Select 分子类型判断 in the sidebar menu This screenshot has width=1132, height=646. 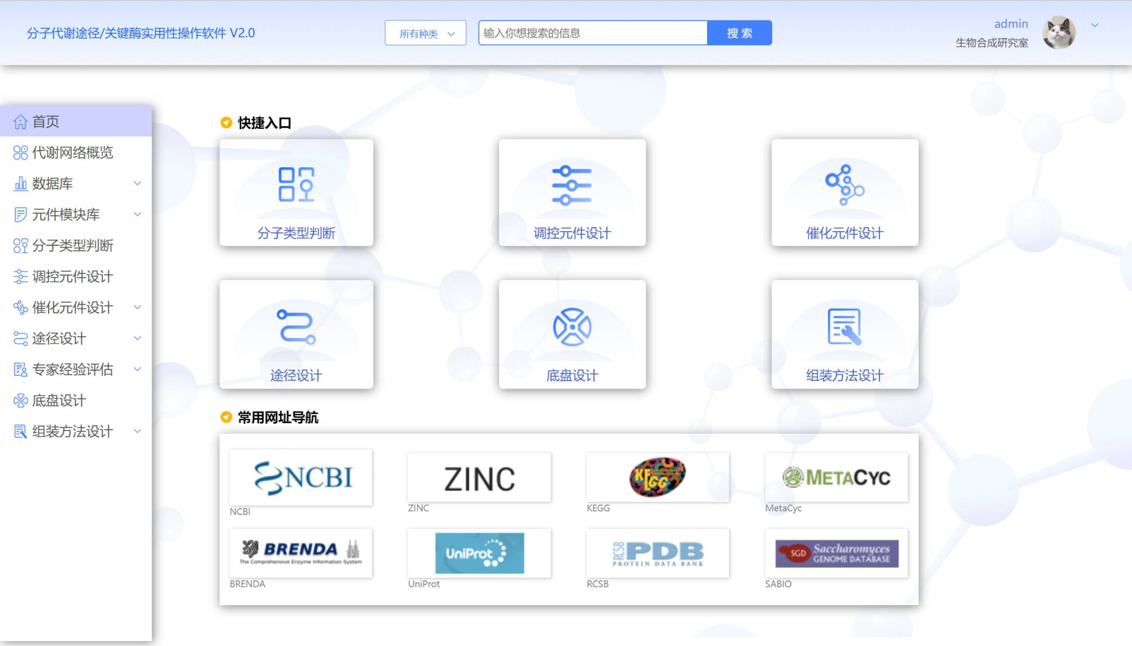(x=72, y=245)
